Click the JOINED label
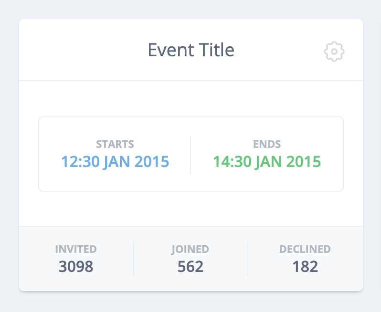Screen dimensions: 381x312 click(190, 249)
